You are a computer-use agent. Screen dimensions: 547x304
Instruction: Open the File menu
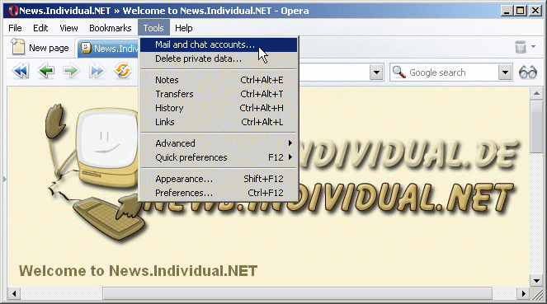tap(15, 28)
